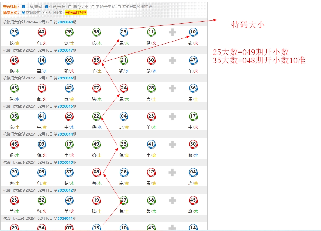Enable 家禽野兽/总和单双 checkbox
Screen dimensions: 321x231
coord(120,7)
